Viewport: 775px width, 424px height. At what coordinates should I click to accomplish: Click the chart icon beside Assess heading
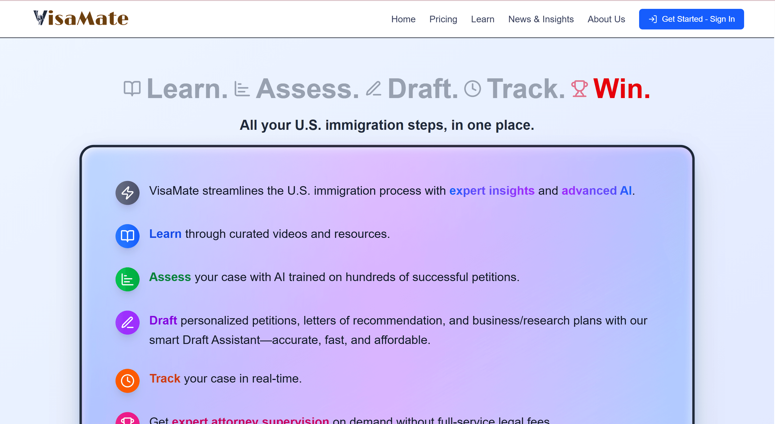click(x=242, y=89)
